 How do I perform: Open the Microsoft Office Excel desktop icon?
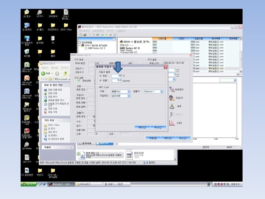pos(27,67)
